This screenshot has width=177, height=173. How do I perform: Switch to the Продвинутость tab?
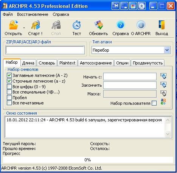click(148, 63)
